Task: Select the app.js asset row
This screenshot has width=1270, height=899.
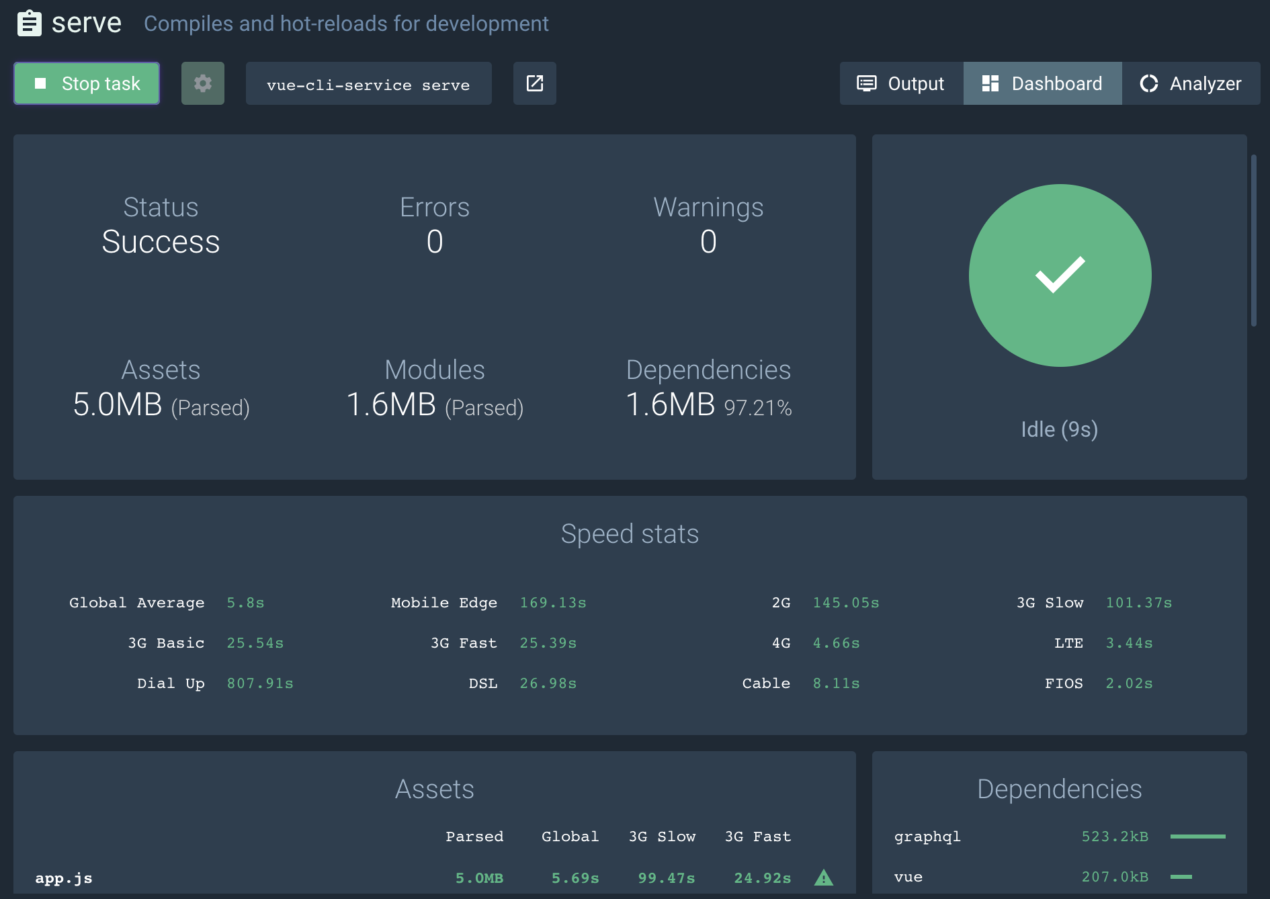Action: [x=434, y=877]
